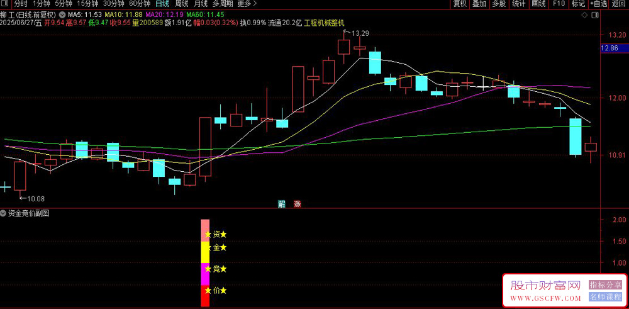Collapse the 资金竞价副图 indicator header arrow

4,213
